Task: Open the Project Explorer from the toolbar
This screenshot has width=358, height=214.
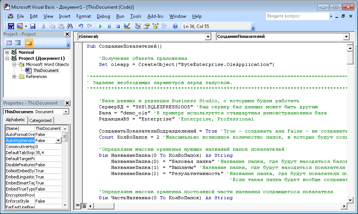Action: [138, 26]
